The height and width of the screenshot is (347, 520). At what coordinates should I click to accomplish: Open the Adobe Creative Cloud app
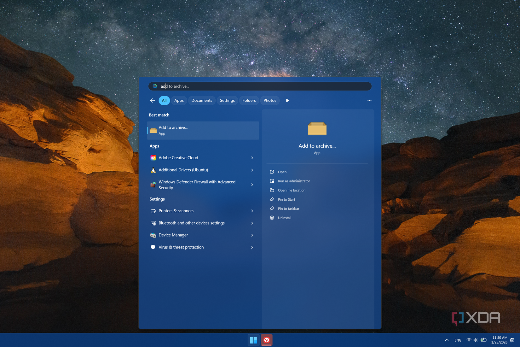pyautogui.click(x=178, y=158)
